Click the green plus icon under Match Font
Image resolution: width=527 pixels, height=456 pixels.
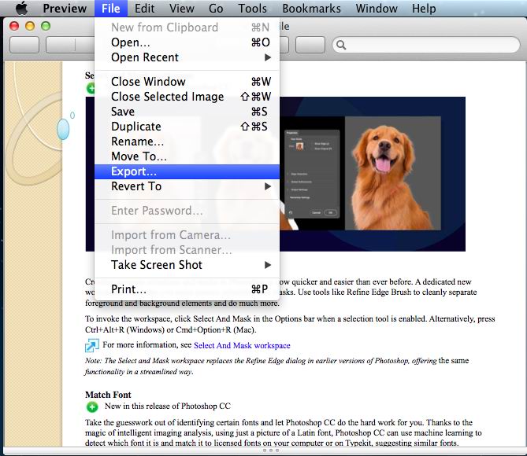(x=91, y=407)
